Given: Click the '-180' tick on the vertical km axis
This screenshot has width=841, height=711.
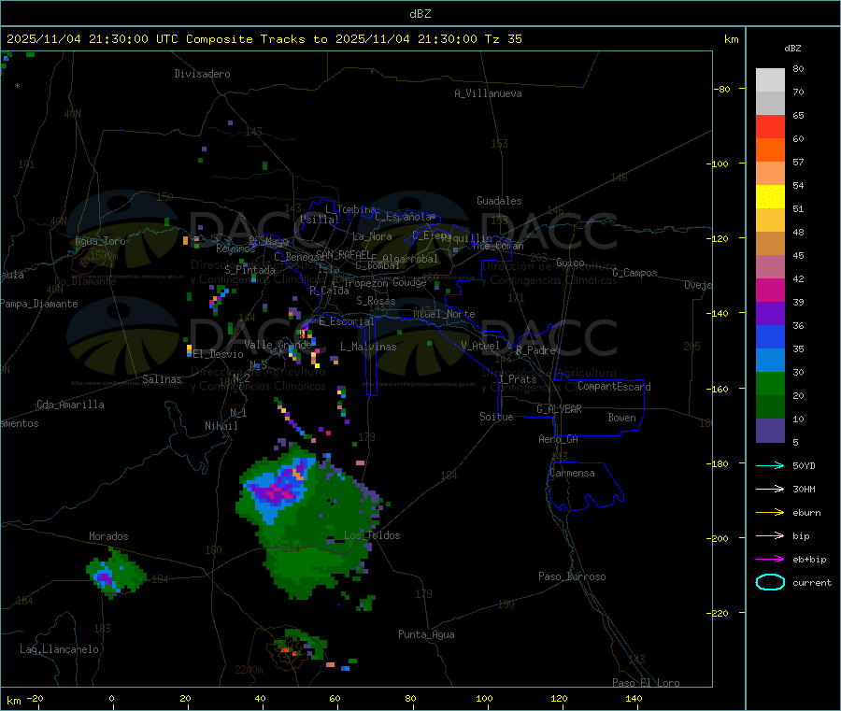Looking at the screenshot, I should pyautogui.click(x=720, y=463).
